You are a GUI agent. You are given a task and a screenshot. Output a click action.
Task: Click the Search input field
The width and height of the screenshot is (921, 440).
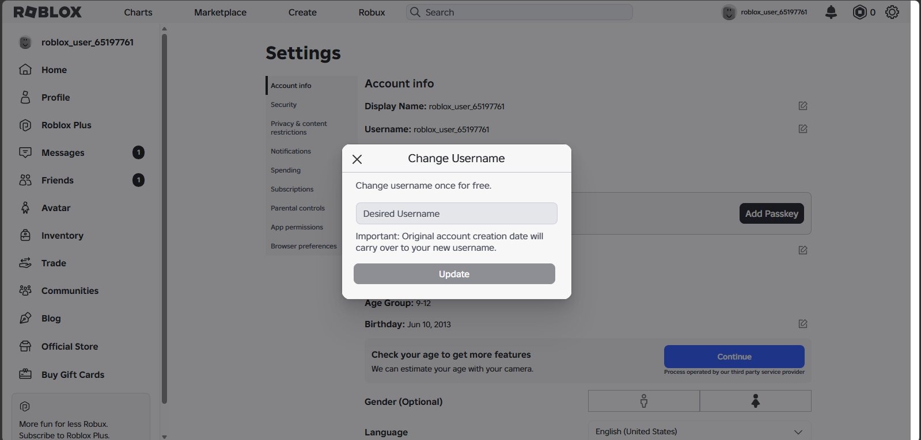(x=520, y=12)
